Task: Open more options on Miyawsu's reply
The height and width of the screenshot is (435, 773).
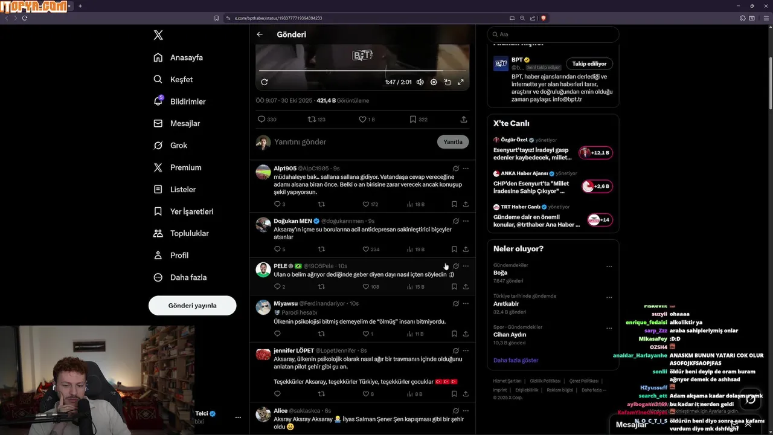Action: click(x=466, y=303)
